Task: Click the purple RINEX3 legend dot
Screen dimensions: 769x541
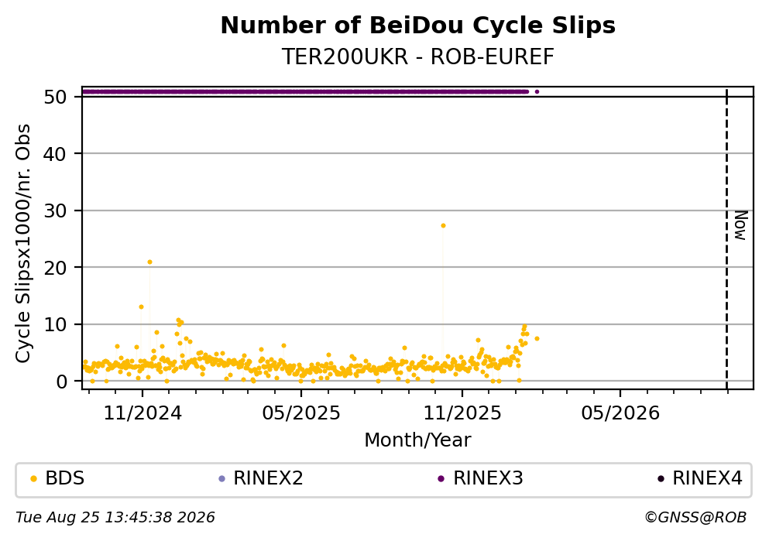Action: pyautogui.click(x=441, y=479)
